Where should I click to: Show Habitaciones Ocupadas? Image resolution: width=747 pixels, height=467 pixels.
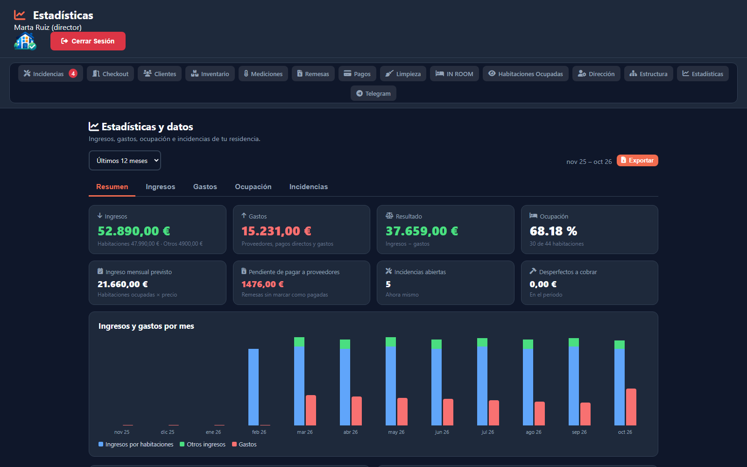(x=526, y=74)
